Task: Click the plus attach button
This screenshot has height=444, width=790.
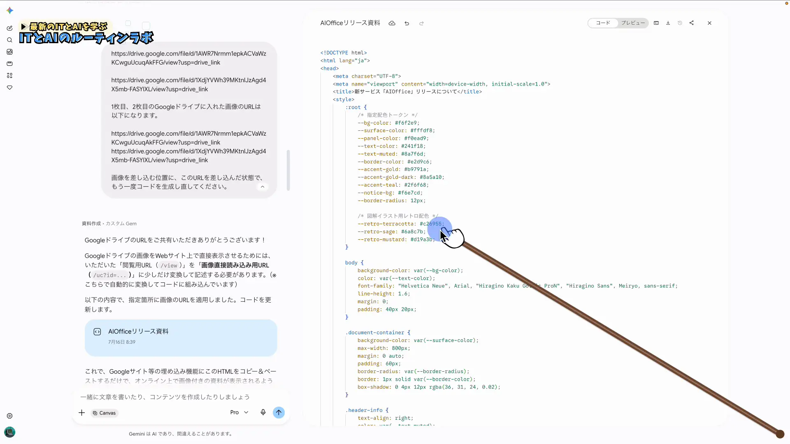Action: pos(81,413)
